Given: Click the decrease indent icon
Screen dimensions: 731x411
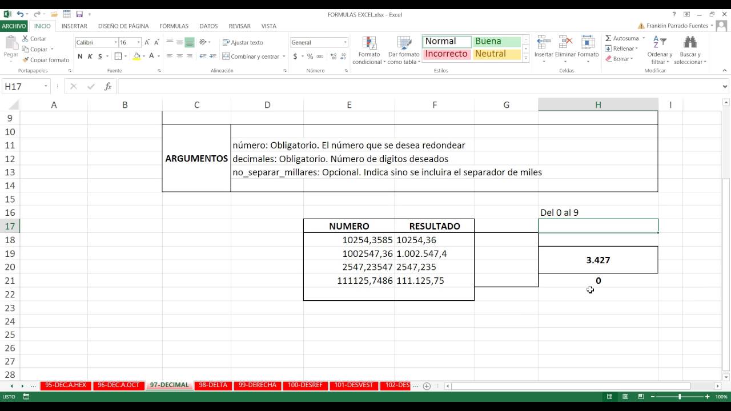Looking at the screenshot, I should [x=202, y=57].
